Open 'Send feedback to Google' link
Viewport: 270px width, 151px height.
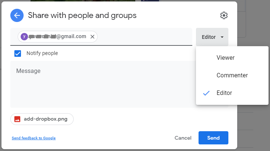(34, 138)
